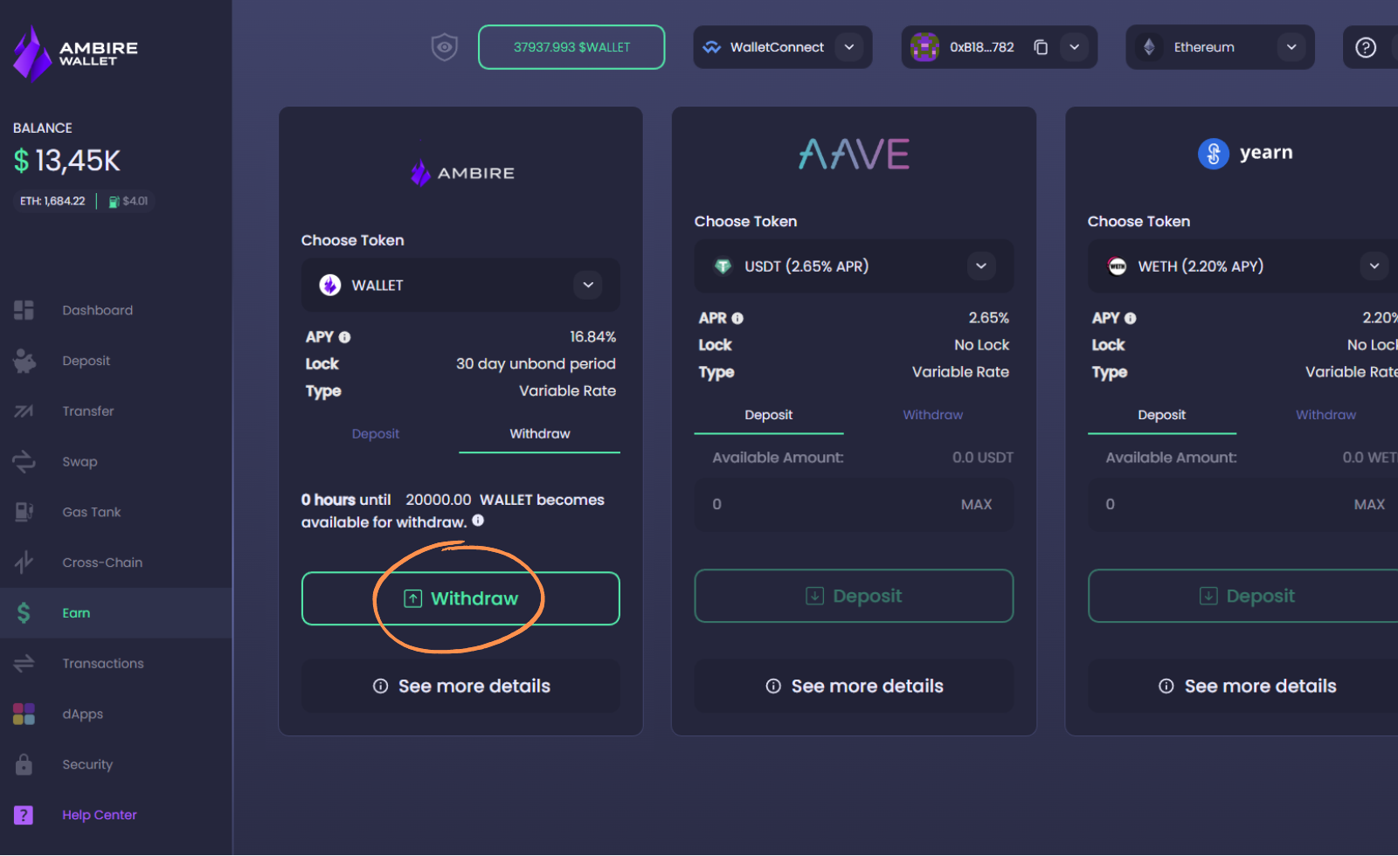Switch to Withdraw tab in AAVE card
The image size is (1398, 856).
click(933, 415)
